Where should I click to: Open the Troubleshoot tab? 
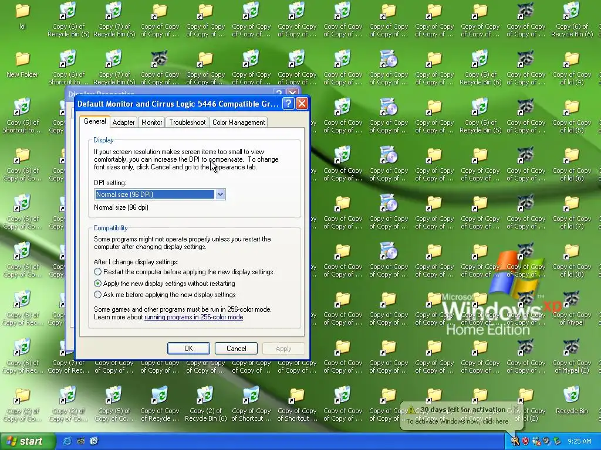(187, 122)
